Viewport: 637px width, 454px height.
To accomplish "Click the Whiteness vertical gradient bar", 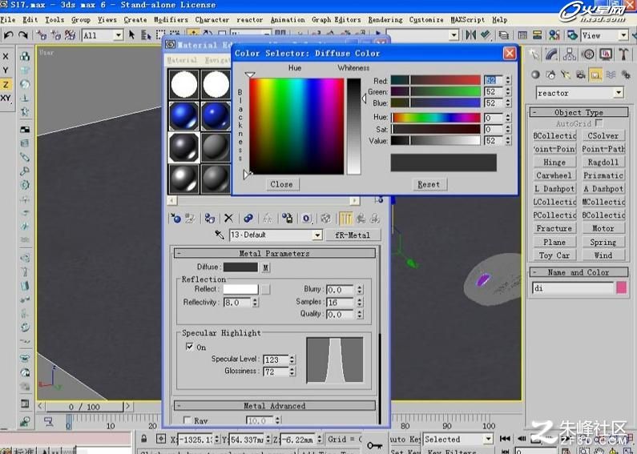I will click(x=354, y=126).
